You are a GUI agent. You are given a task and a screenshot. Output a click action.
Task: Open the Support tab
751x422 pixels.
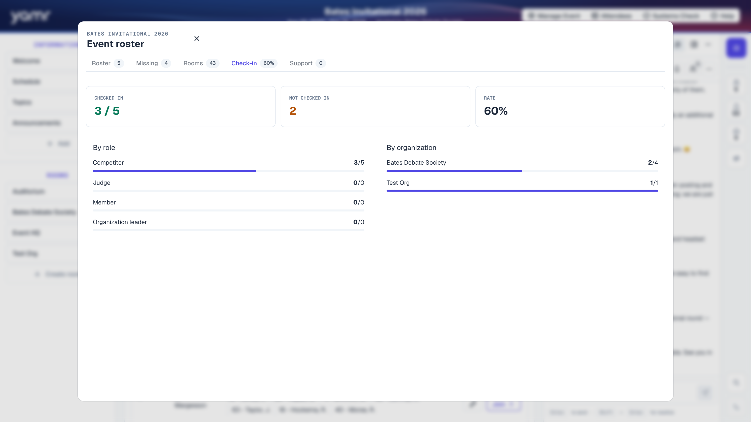point(308,63)
